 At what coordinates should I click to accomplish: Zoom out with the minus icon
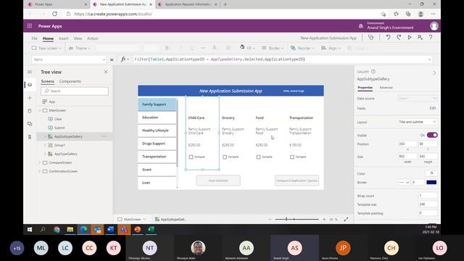(270, 219)
